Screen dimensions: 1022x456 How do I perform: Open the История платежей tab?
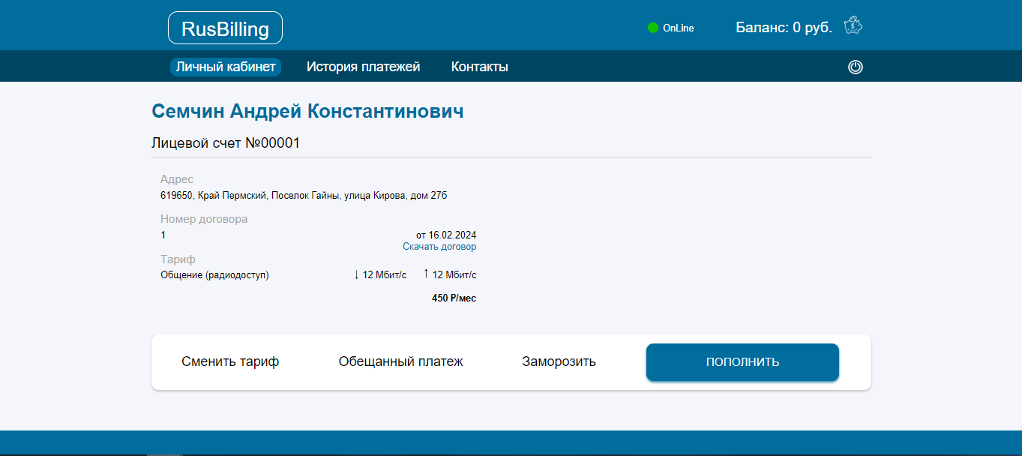point(363,67)
